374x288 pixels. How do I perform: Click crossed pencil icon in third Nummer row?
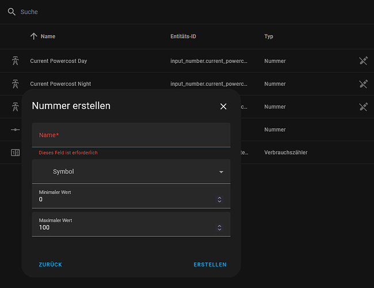363,107
